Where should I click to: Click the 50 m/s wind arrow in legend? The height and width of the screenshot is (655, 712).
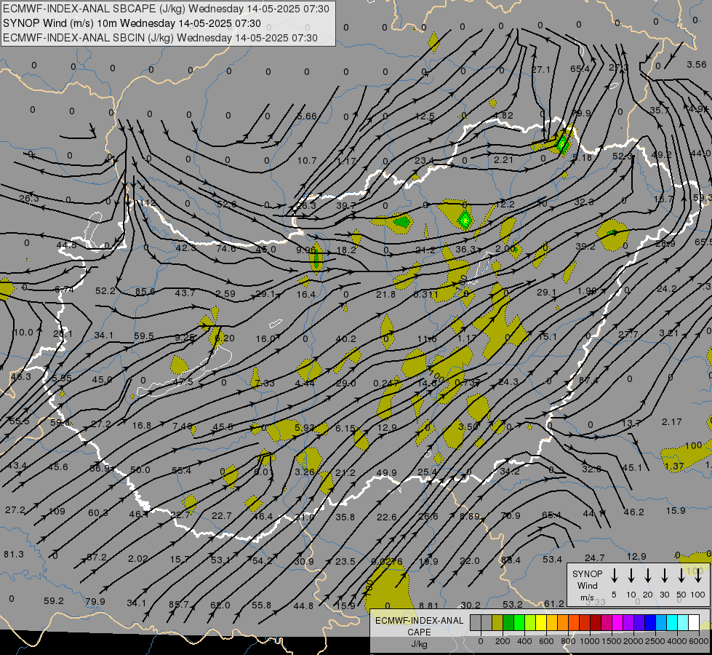tap(681, 575)
